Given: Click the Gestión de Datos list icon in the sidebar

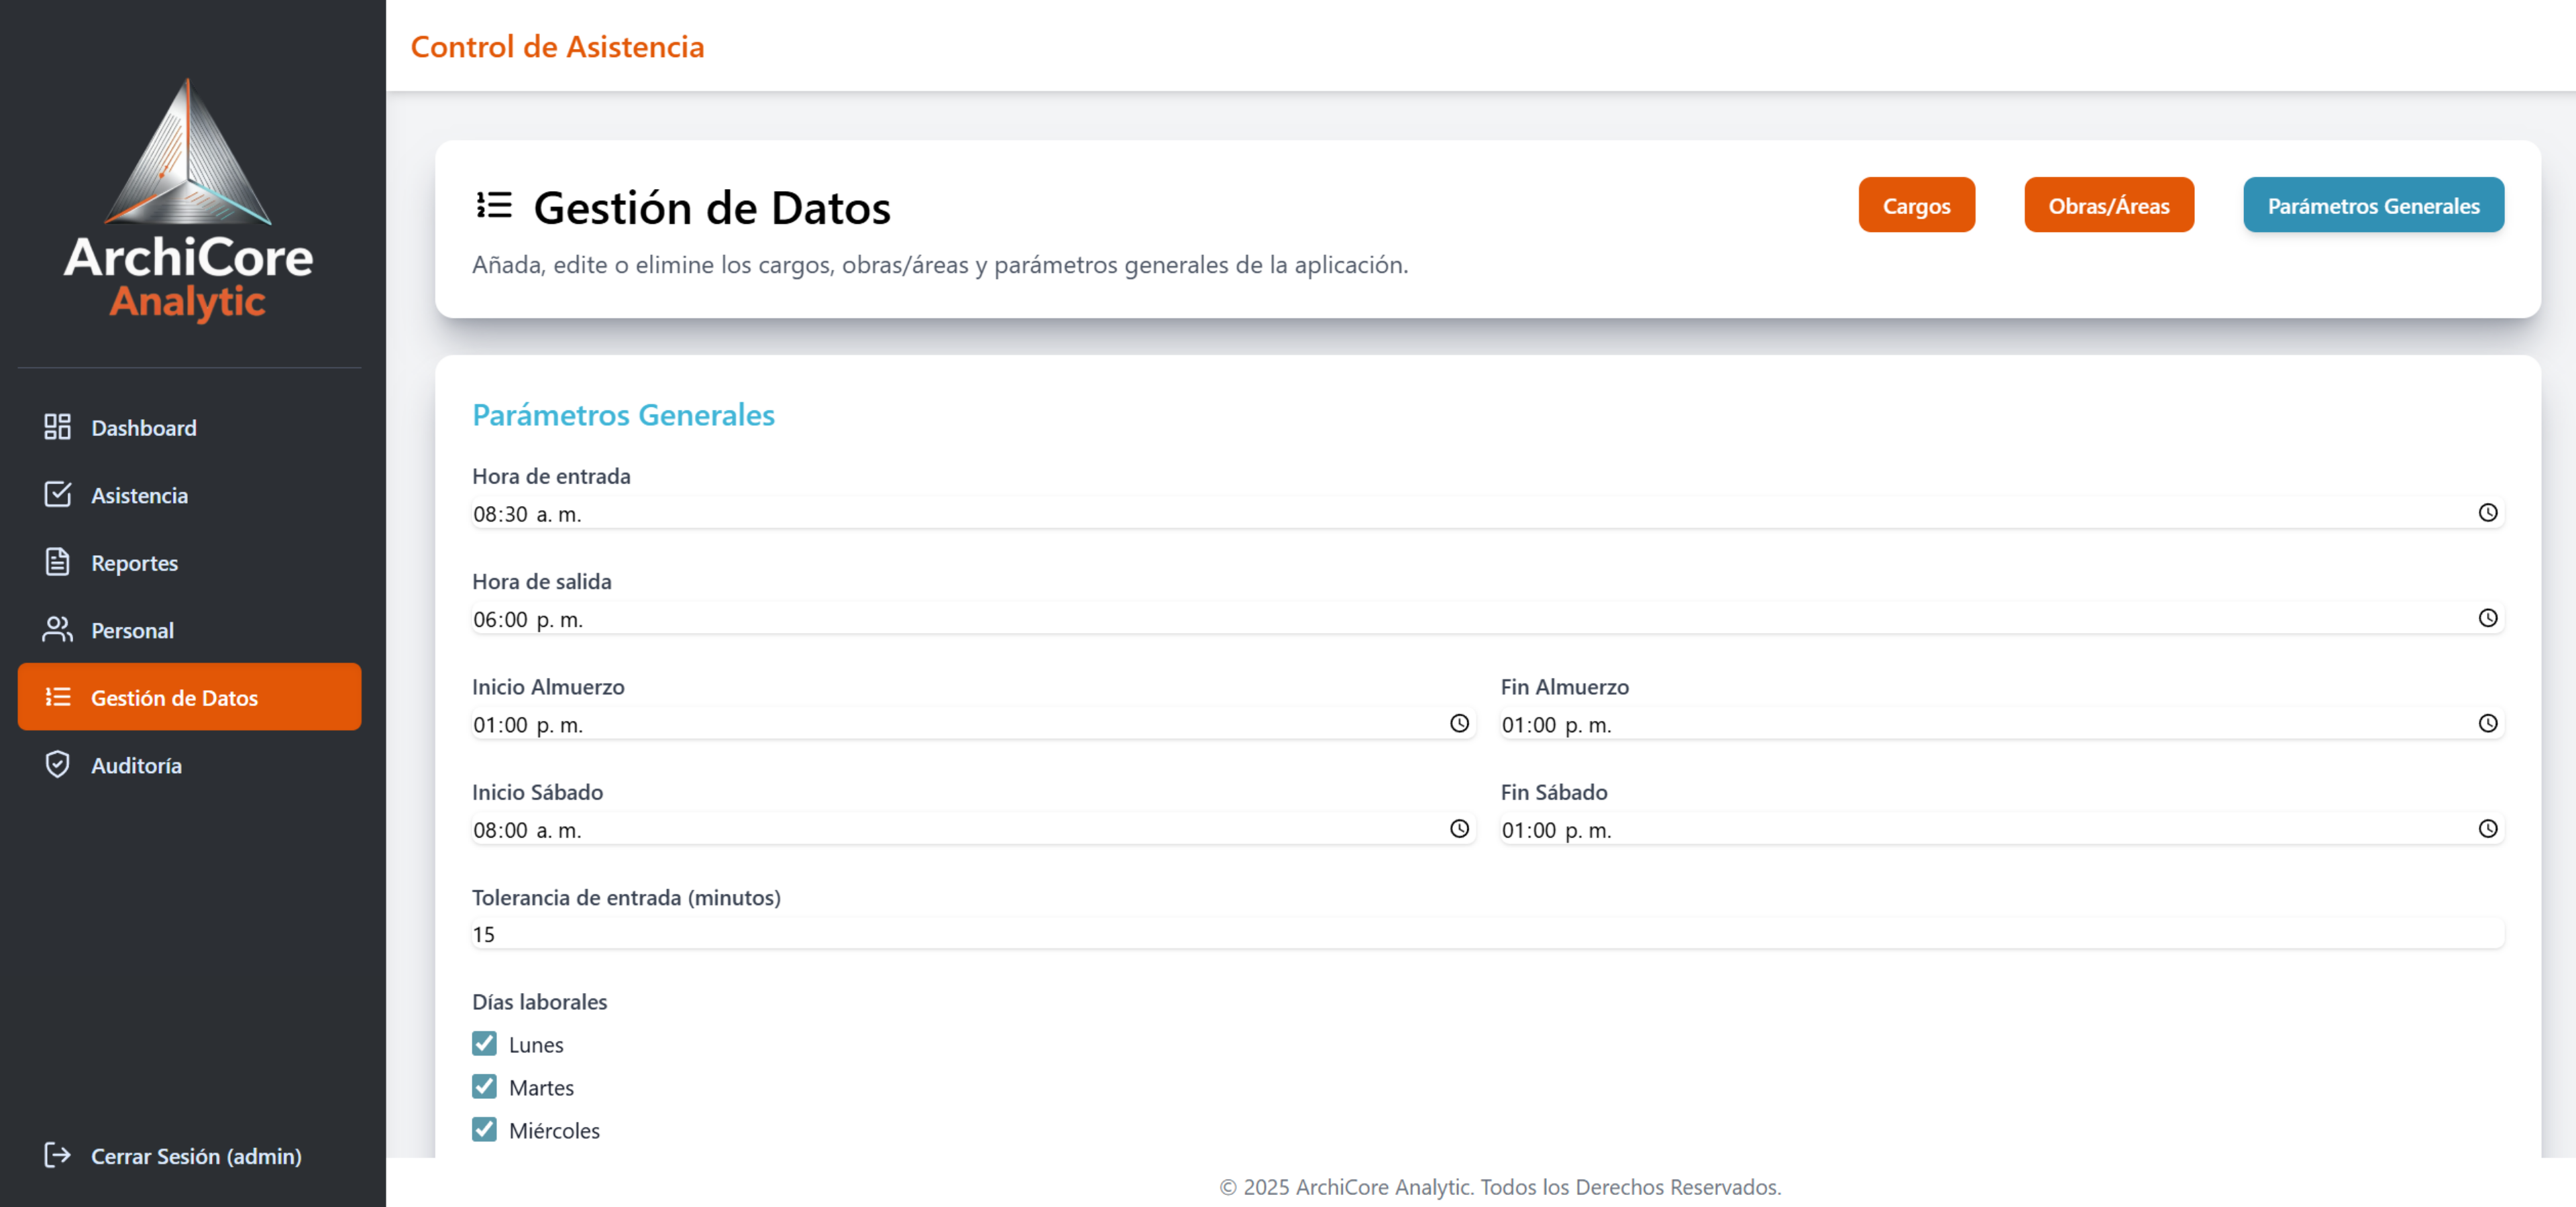Looking at the screenshot, I should coord(57,697).
